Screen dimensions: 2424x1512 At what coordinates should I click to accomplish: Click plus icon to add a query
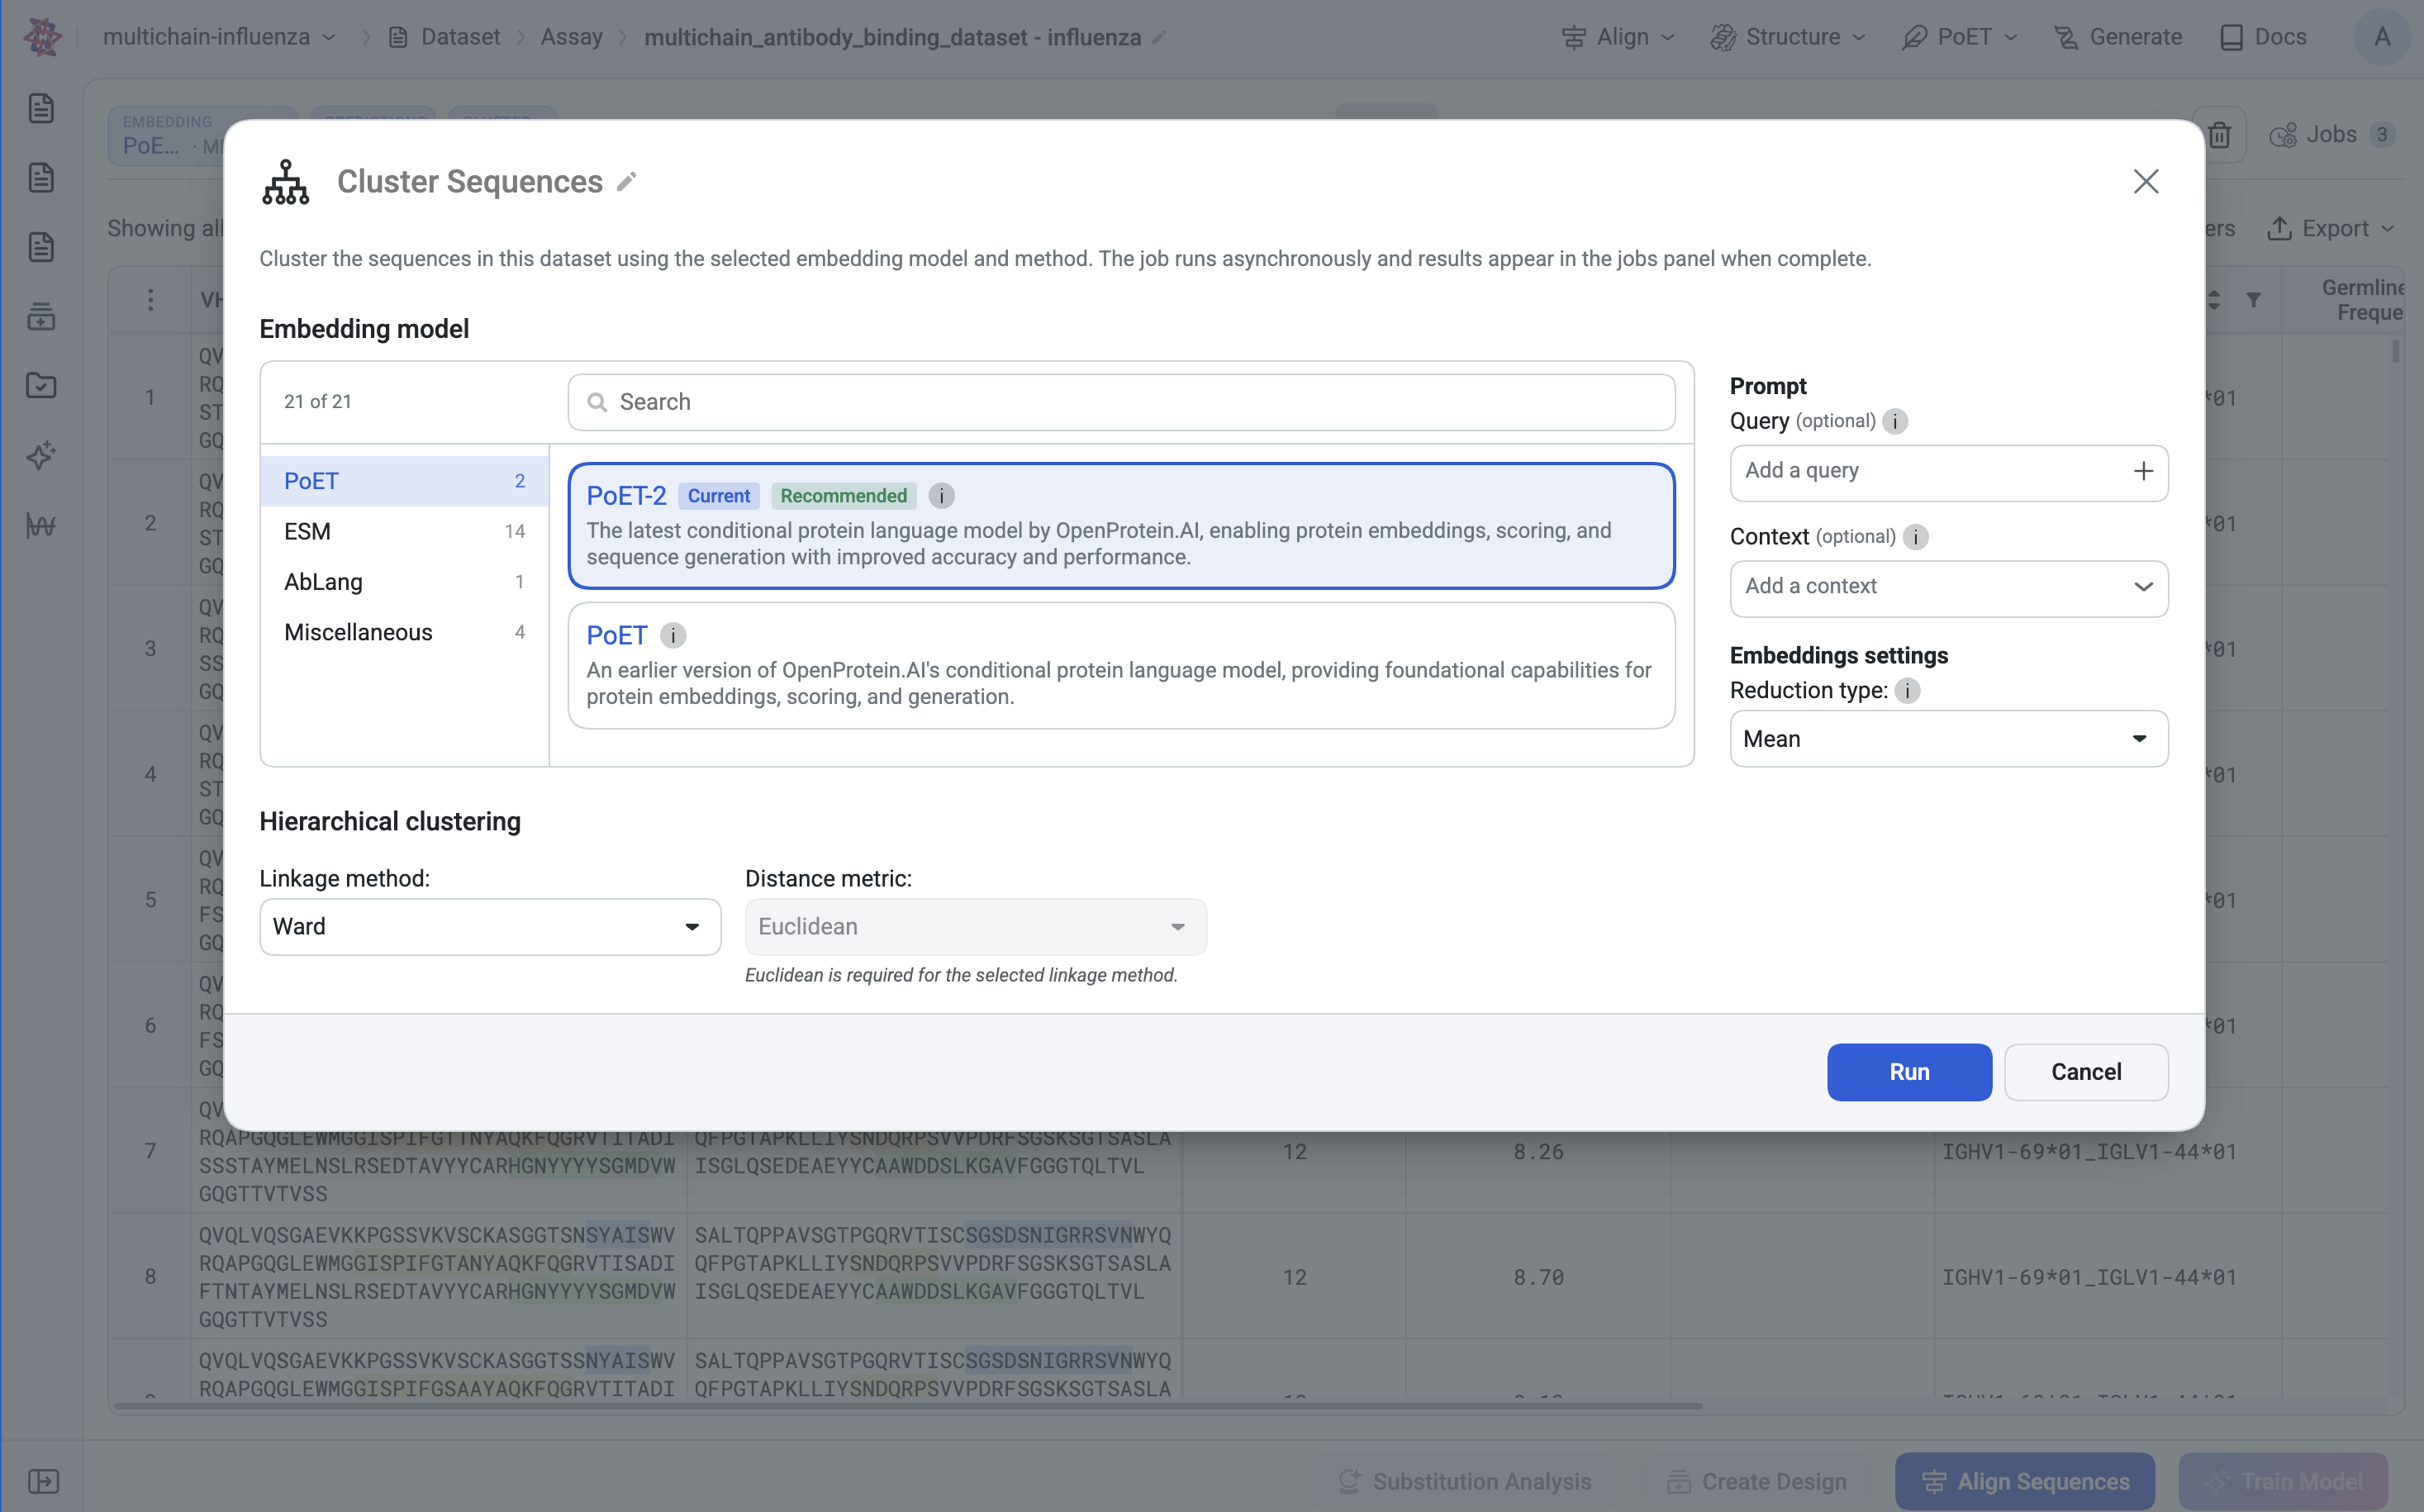click(x=2143, y=471)
